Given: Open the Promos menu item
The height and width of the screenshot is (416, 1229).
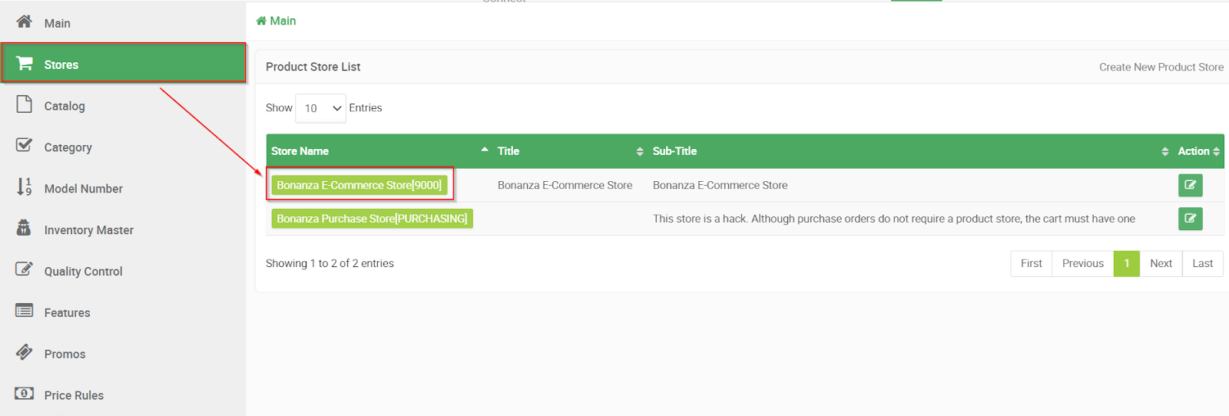Looking at the screenshot, I should pos(123,355).
